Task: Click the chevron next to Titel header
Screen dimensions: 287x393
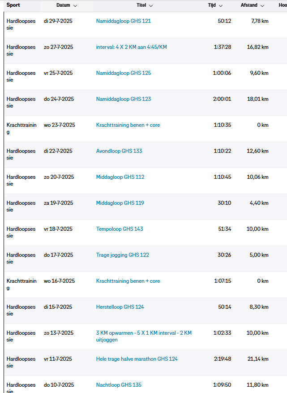Action: coord(151,6)
